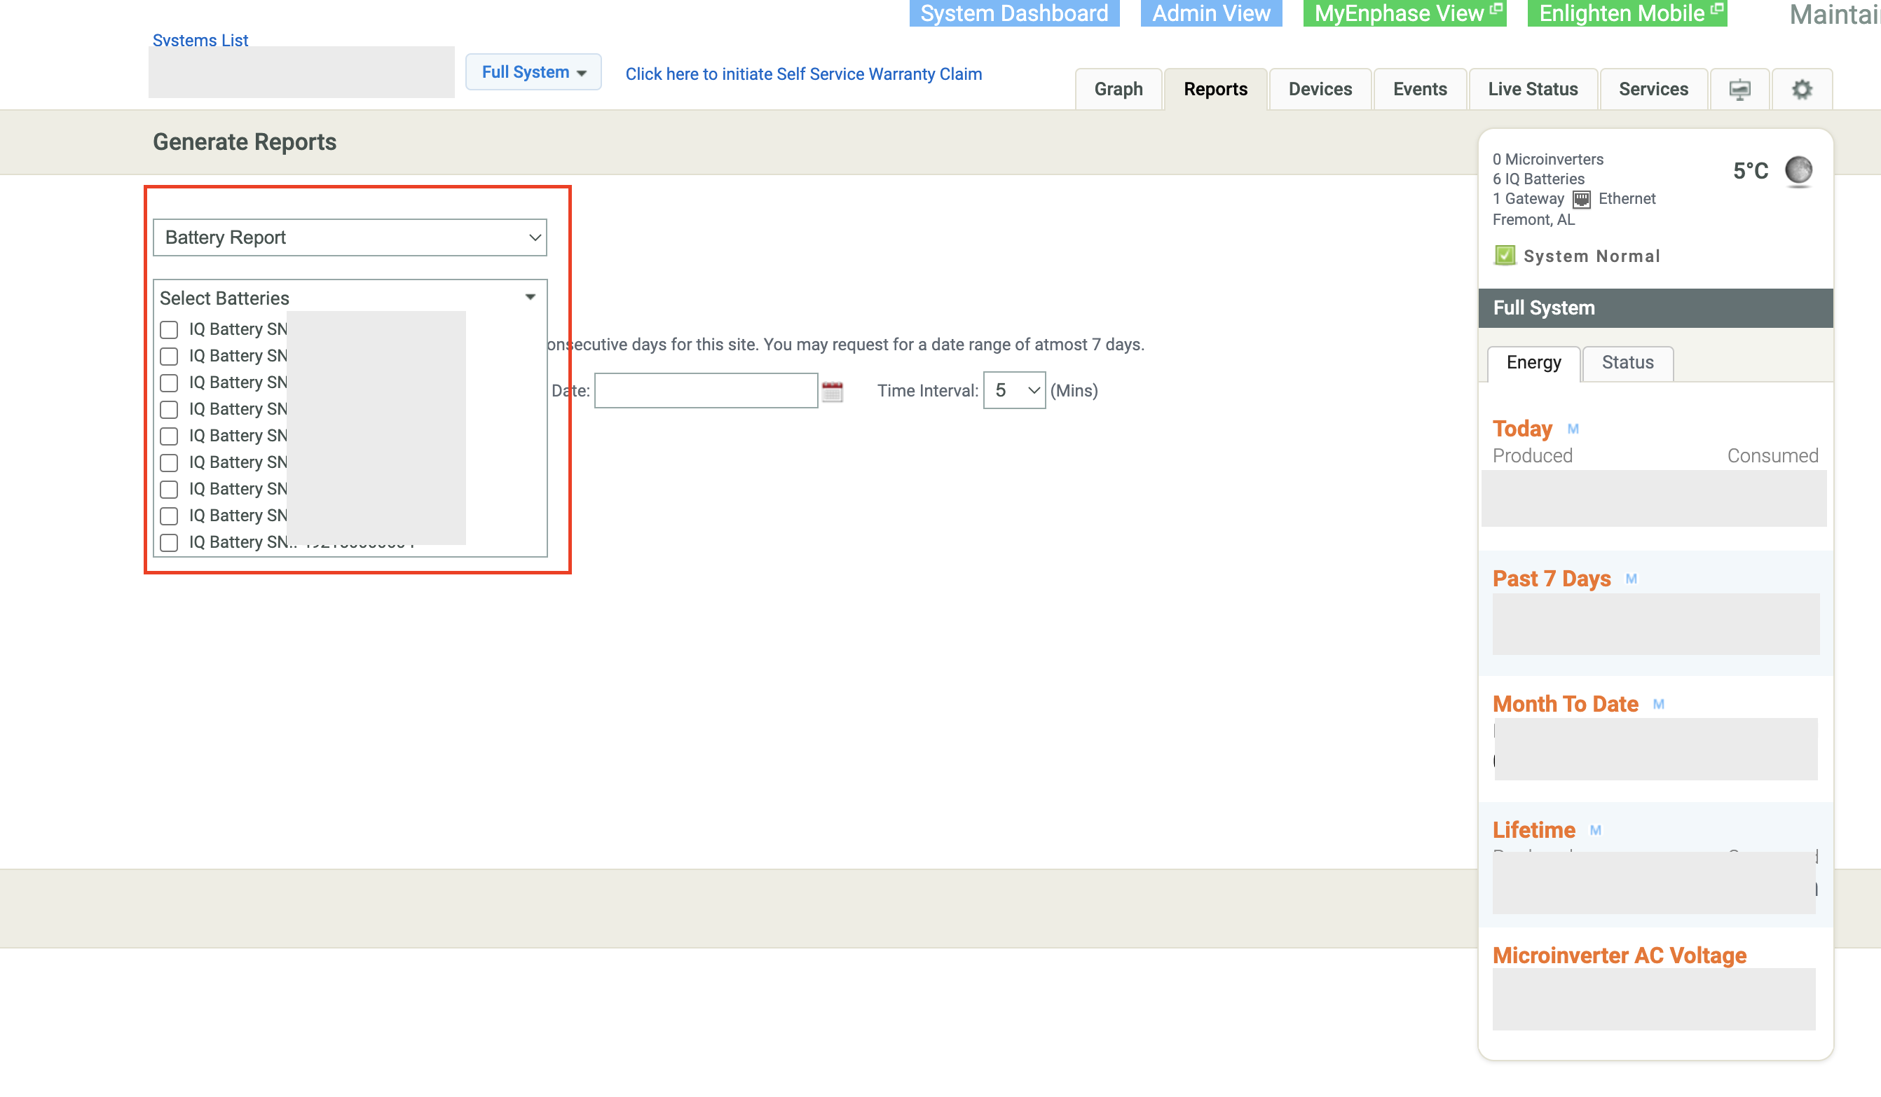Viewport: 1881px width, 1097px height.
Task: Select the Energy tab in side panel
Action: click(x=1533, y=364)
